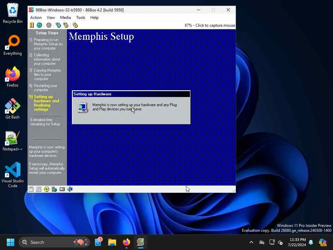Open the Action menu
The height and width of the screenshot is (250, 333).
[36, 18]
